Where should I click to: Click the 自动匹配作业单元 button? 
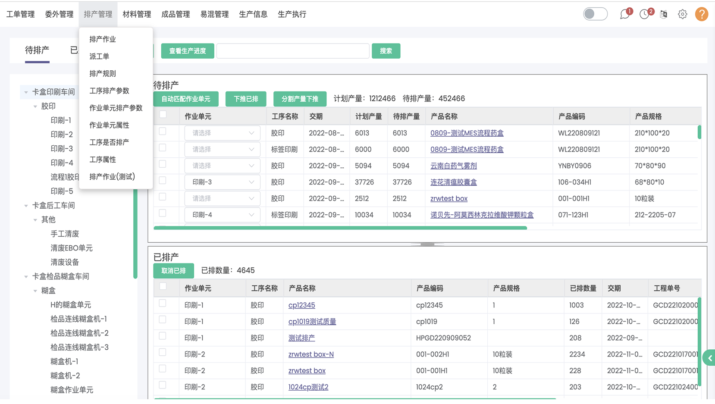pos(186,99)
